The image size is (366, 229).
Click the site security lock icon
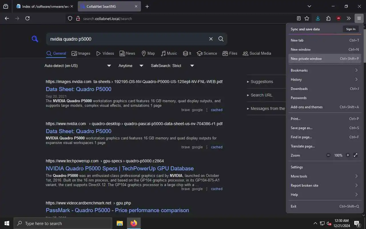(x=78, y=18)
